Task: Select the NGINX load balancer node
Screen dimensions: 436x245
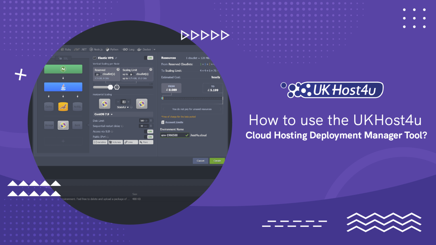Action: tap(63, 69)
